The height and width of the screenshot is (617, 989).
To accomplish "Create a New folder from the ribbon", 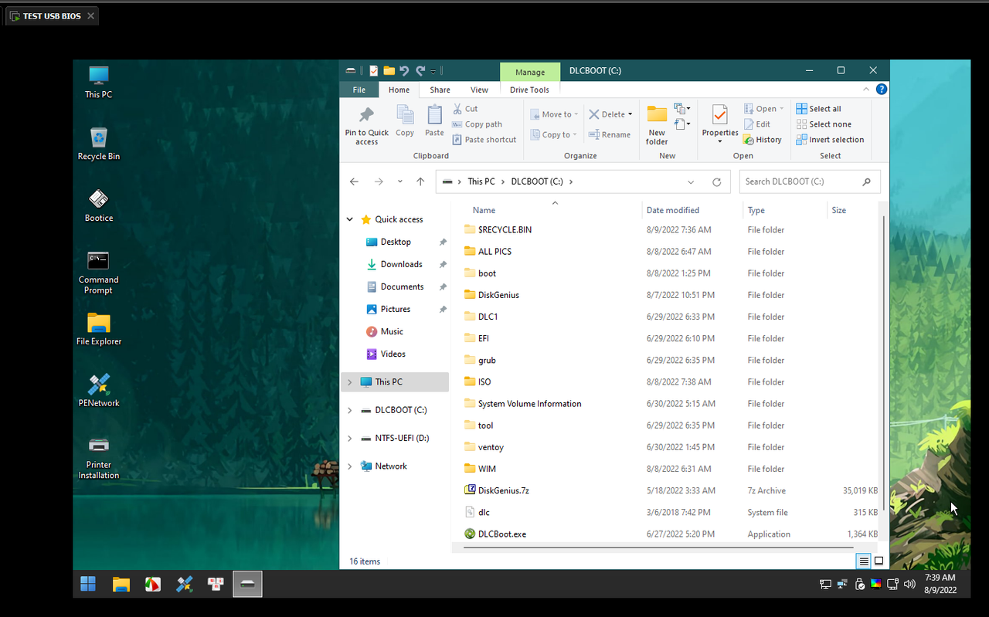I will pyautogui.click(x=657, y=124).
